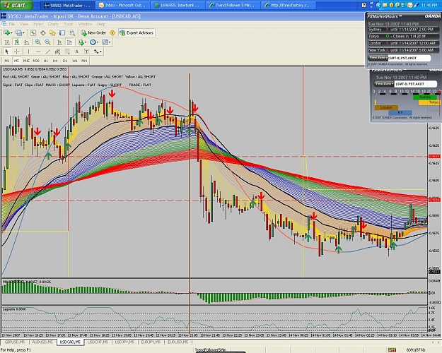Toggle chart Auto Scroll icon

(60, 42)
